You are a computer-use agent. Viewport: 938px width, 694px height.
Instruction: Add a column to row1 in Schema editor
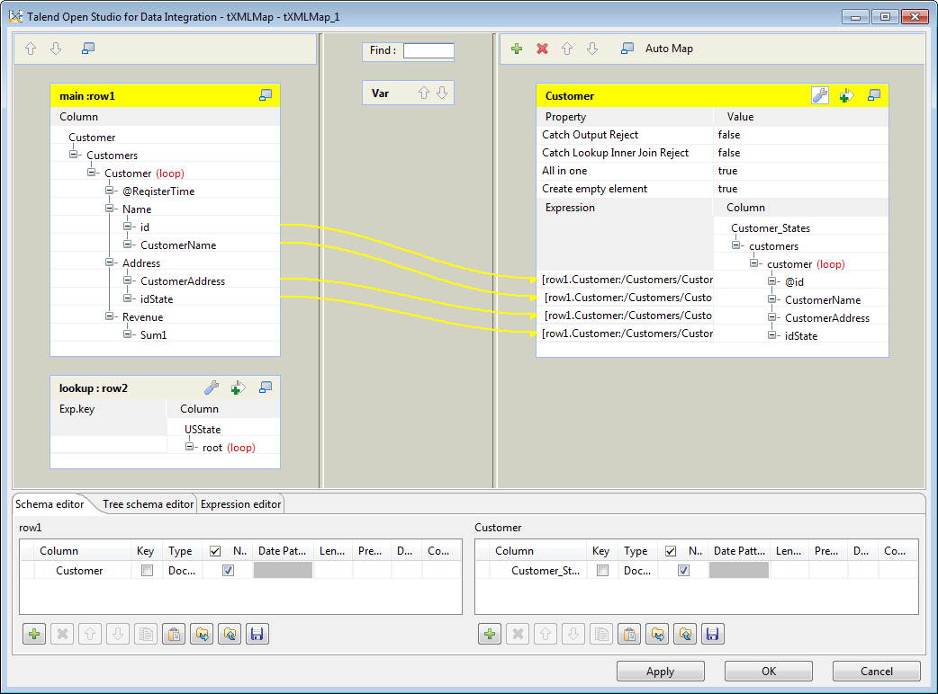point(33,634)
